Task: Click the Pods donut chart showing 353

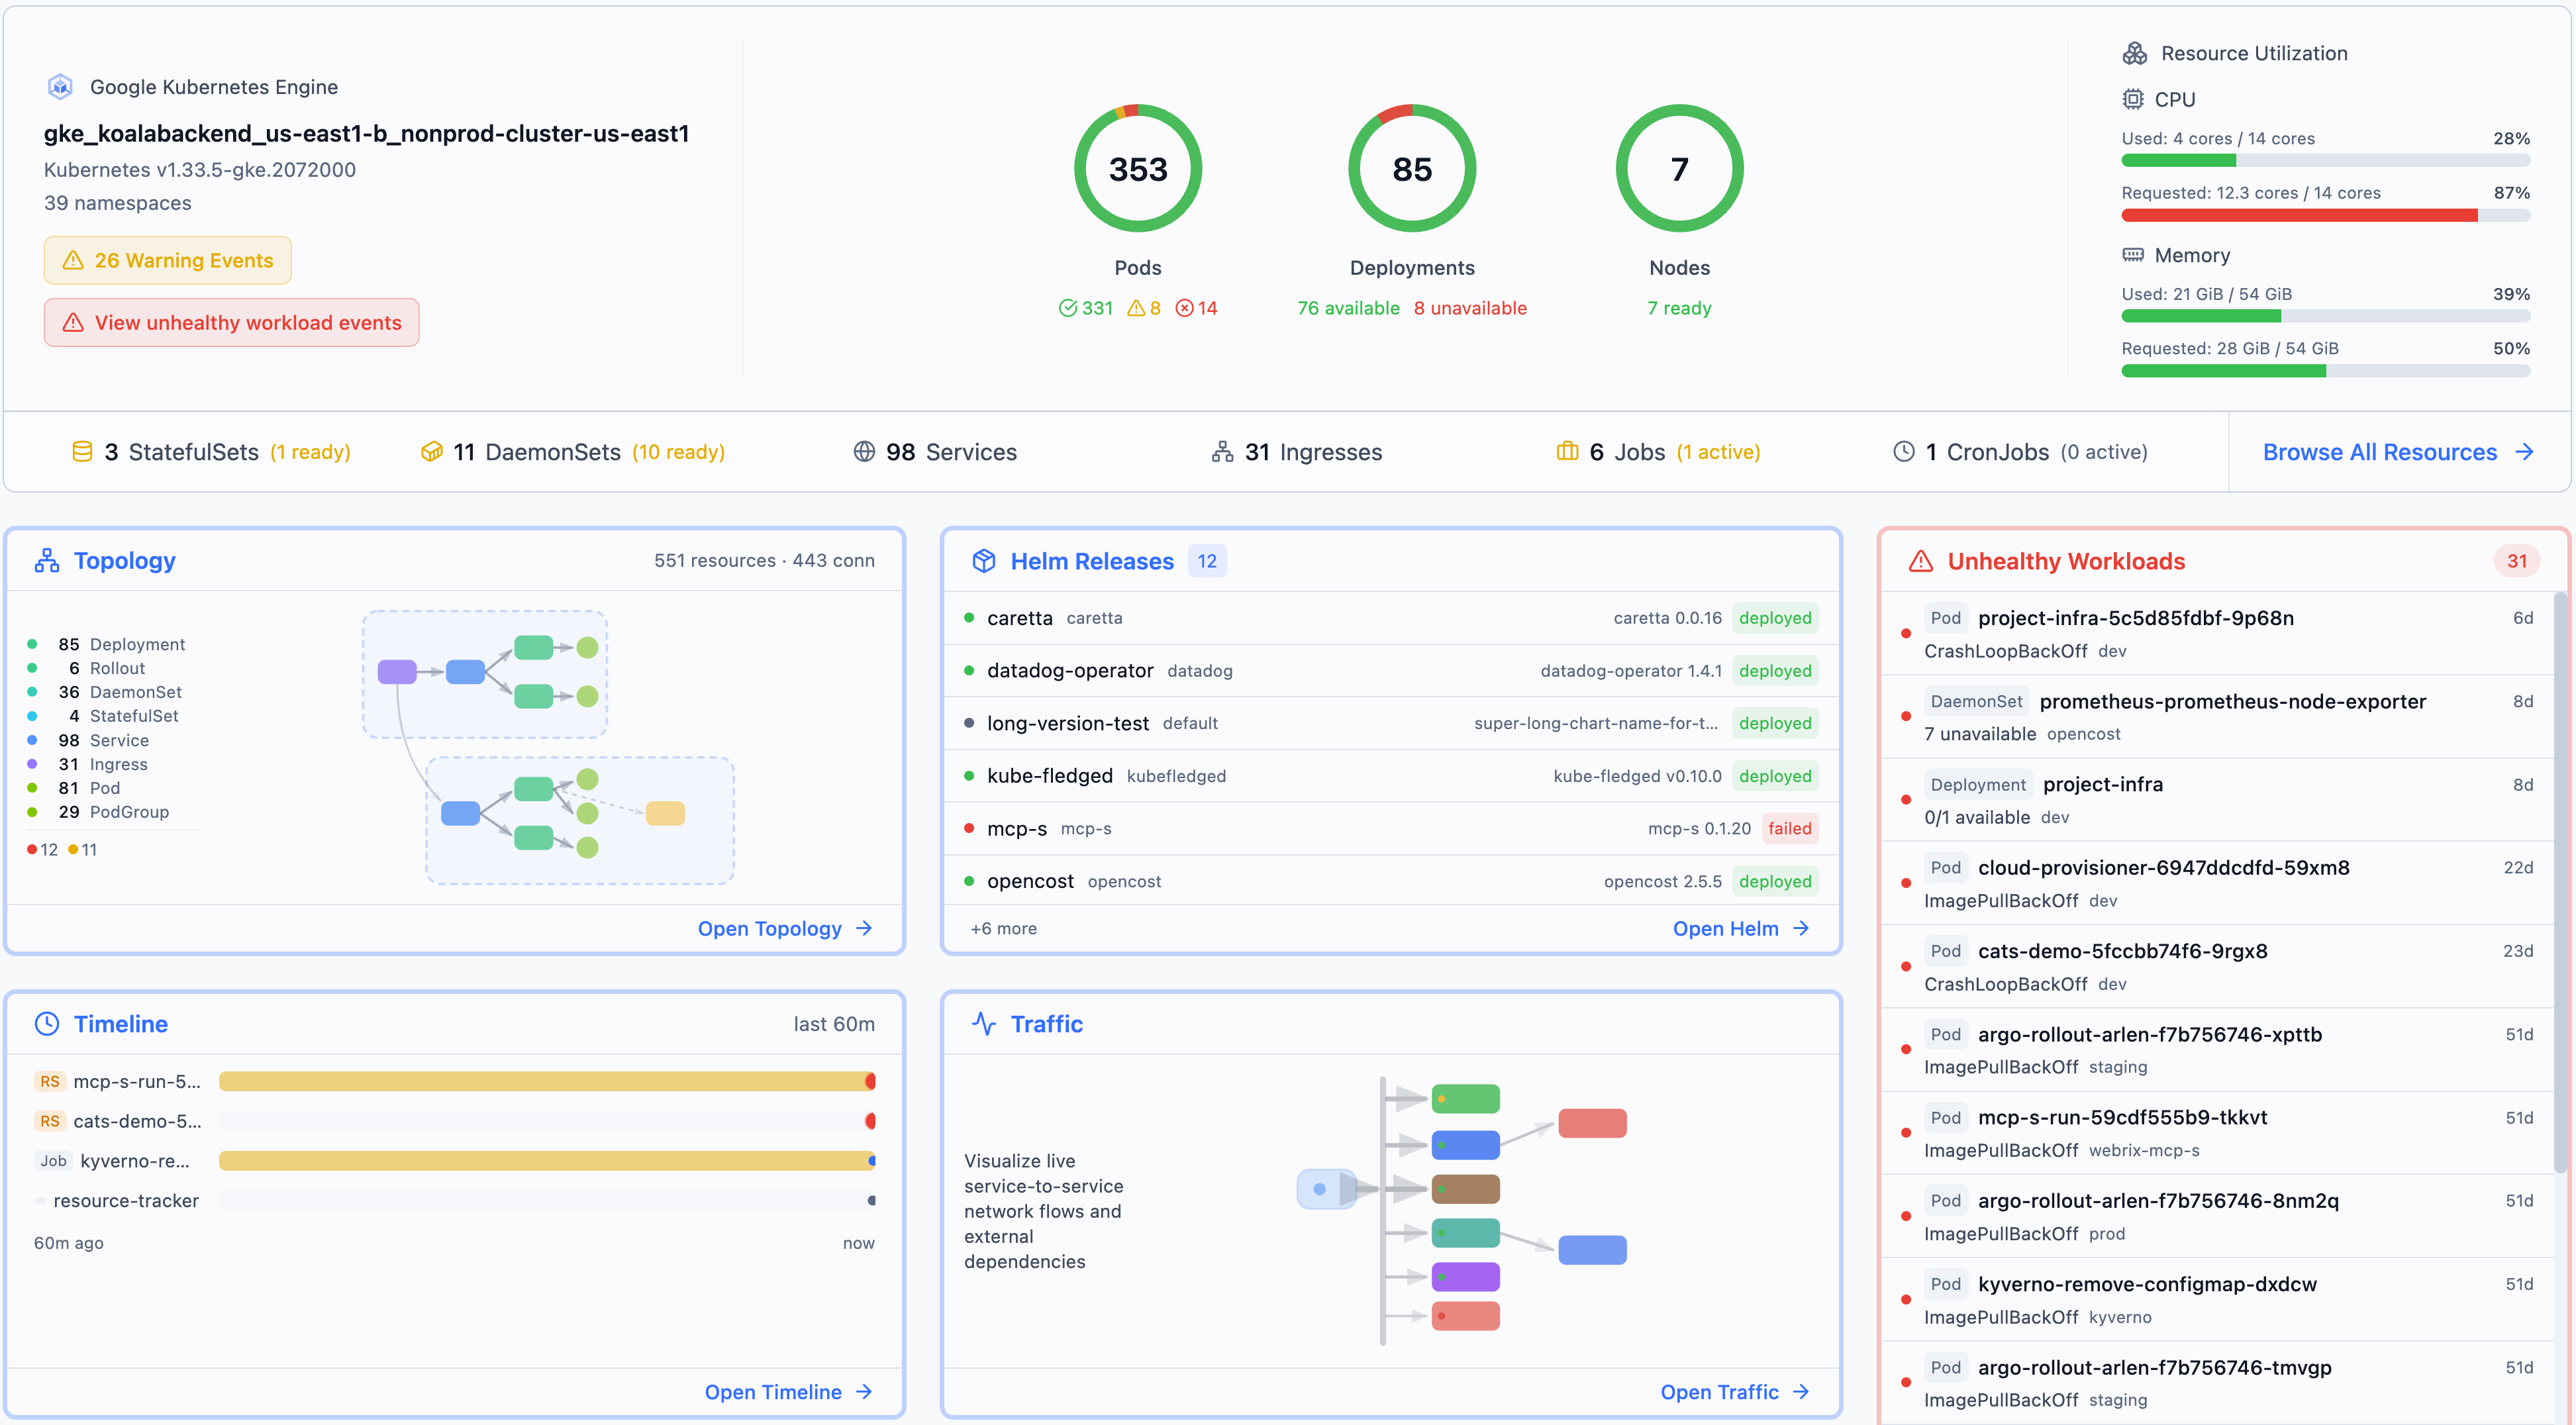Action: 1137,168
